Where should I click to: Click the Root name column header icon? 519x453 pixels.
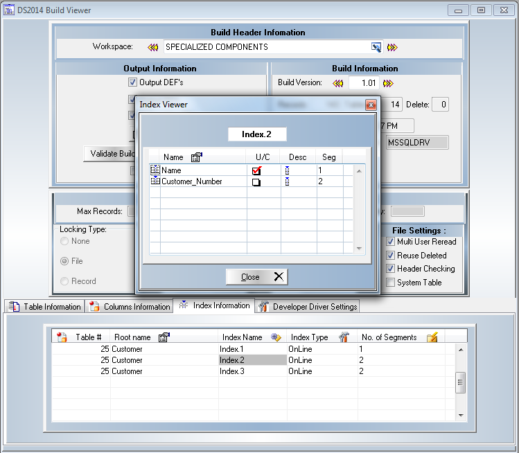[x=164, y=337]
